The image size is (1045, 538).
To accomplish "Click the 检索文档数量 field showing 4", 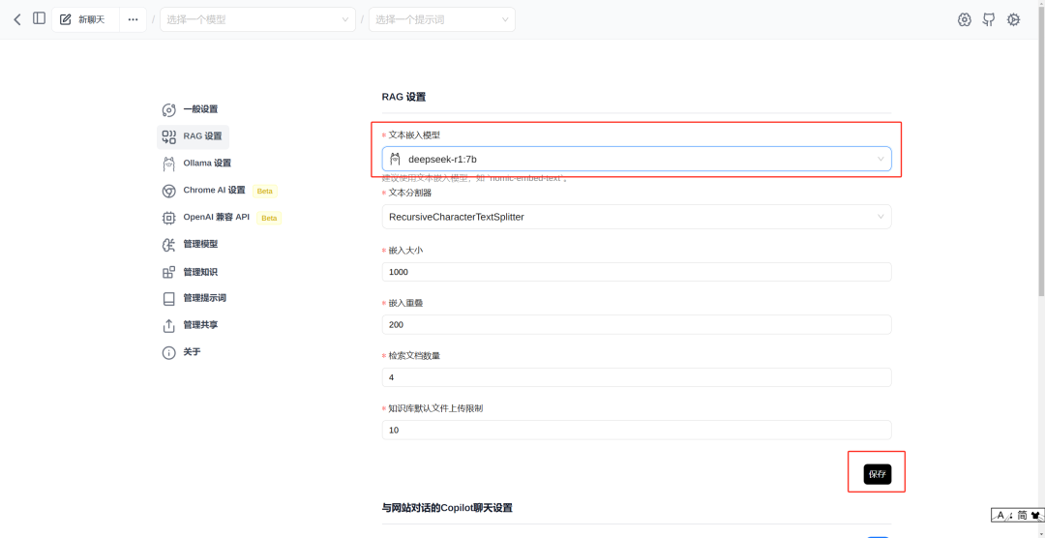I will pyautogui.click(x=637, y=377).
